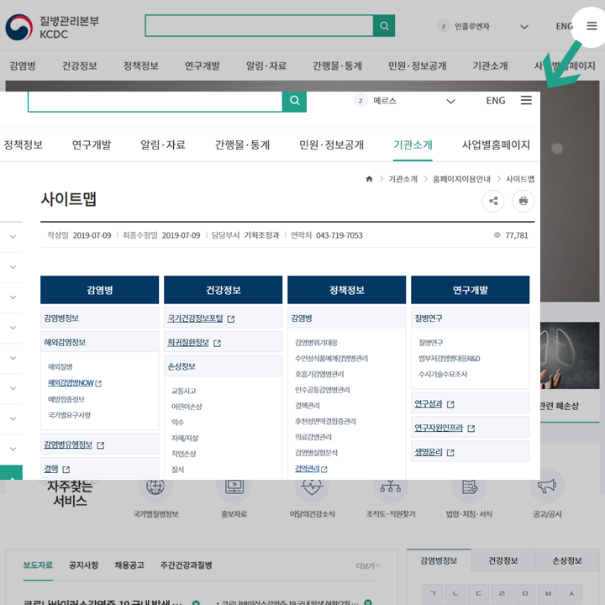Open the hamburger menu beside ENG in the sitemap overlay
Screen dimensions: 605x605
click(526, 100)
